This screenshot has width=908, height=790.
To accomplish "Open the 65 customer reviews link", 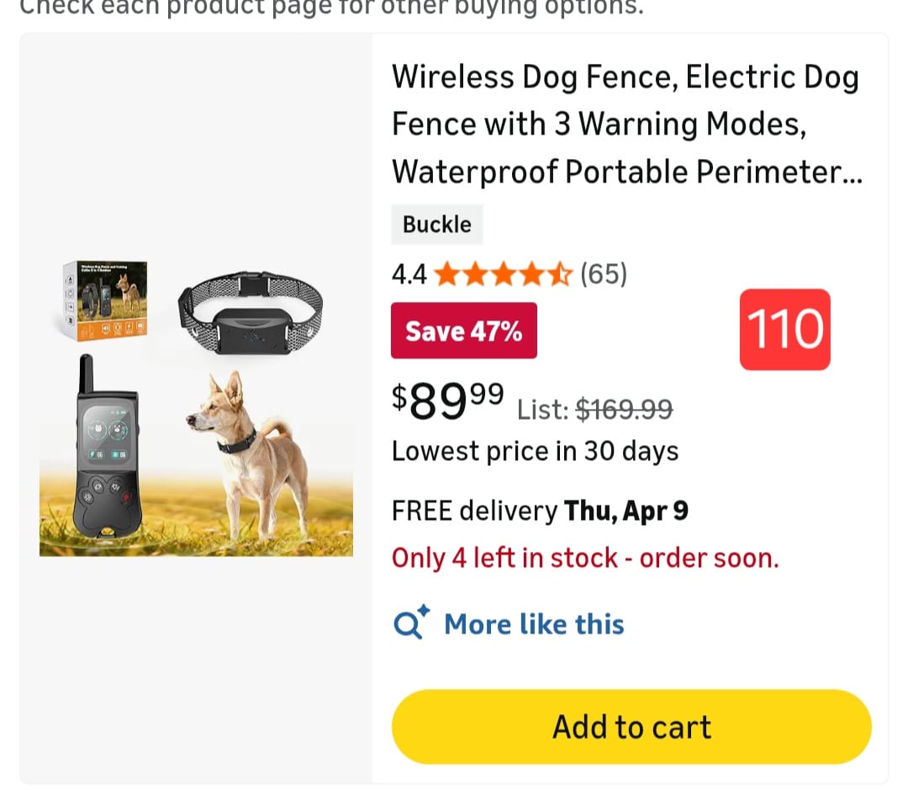I will pyautogui.click(x=604, y=274).
